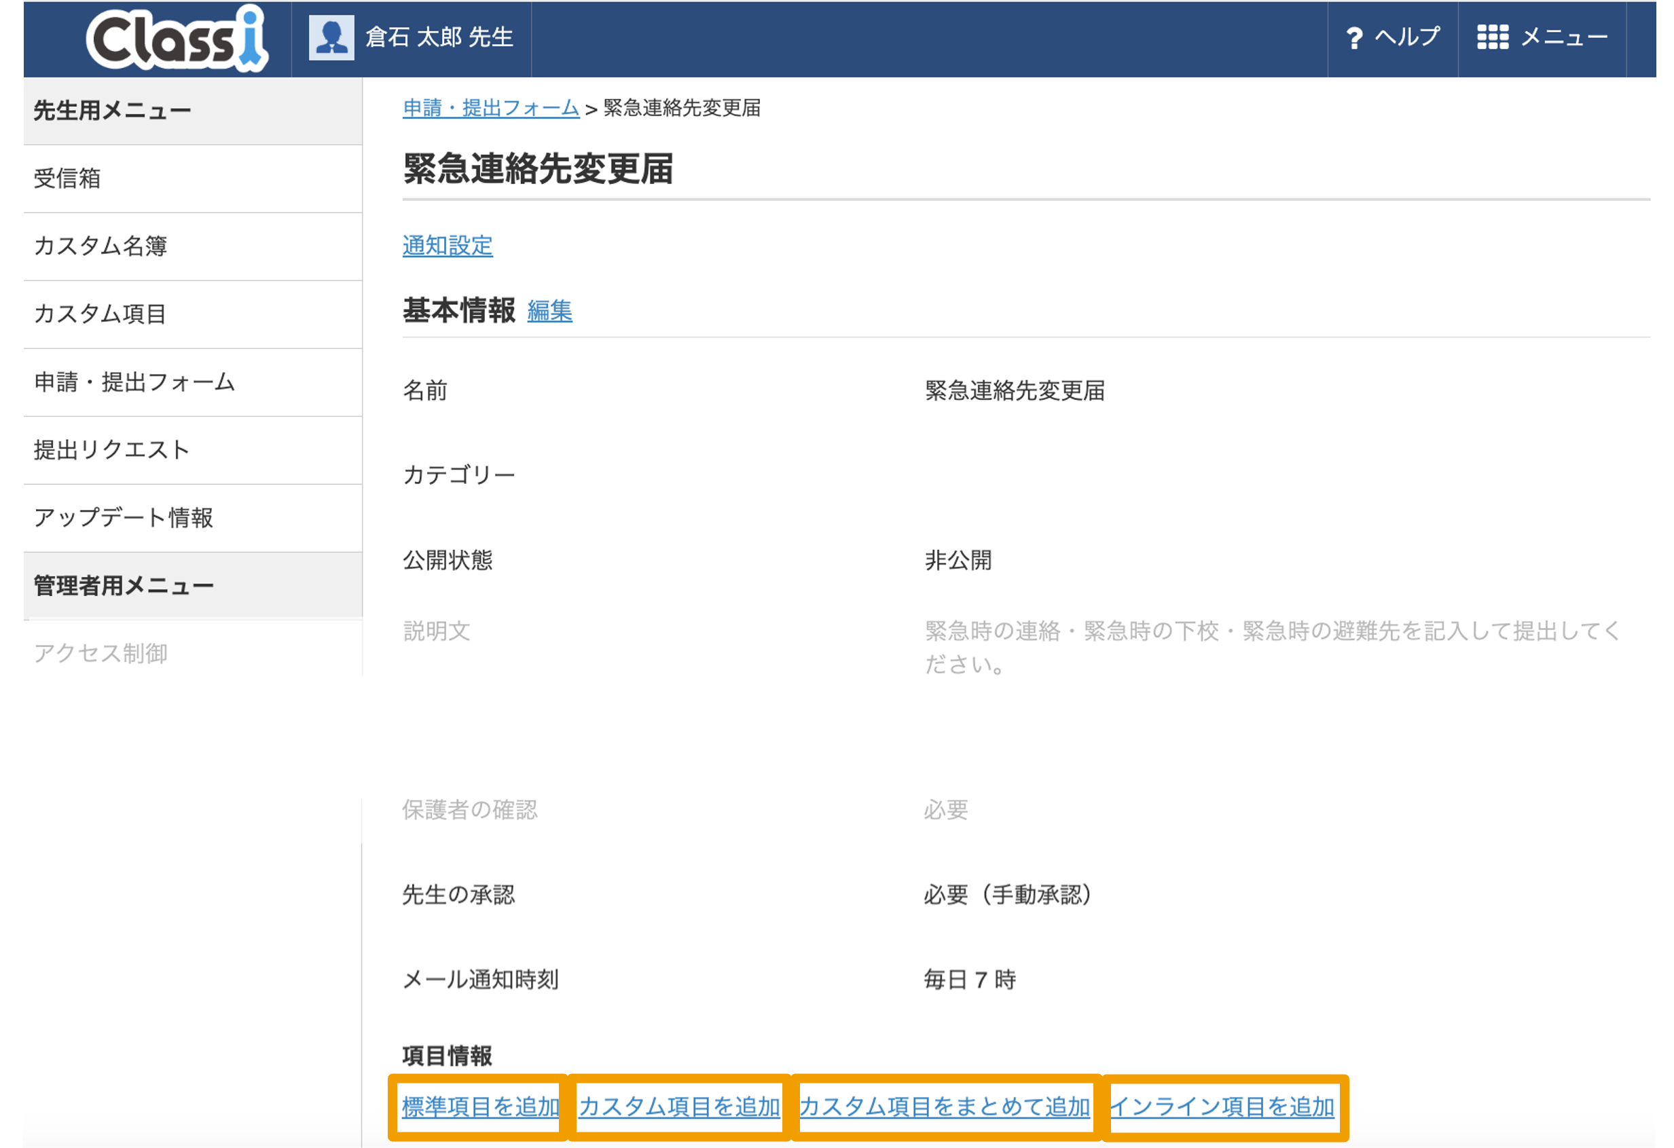Click カスタム項目をまとめて追加 link
The image size is (1674, 1148).
[x=945, y=1106]
